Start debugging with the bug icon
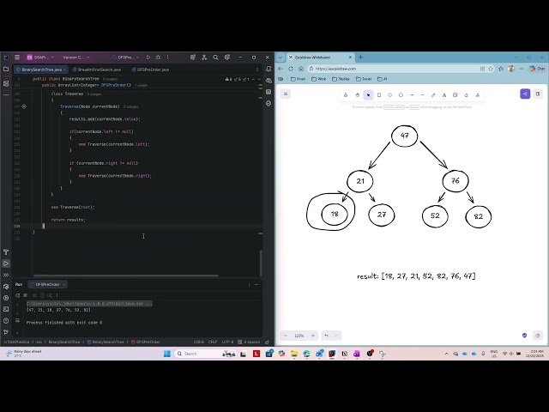The height and width of the screenshot is (412, 549). pos(158,58)
